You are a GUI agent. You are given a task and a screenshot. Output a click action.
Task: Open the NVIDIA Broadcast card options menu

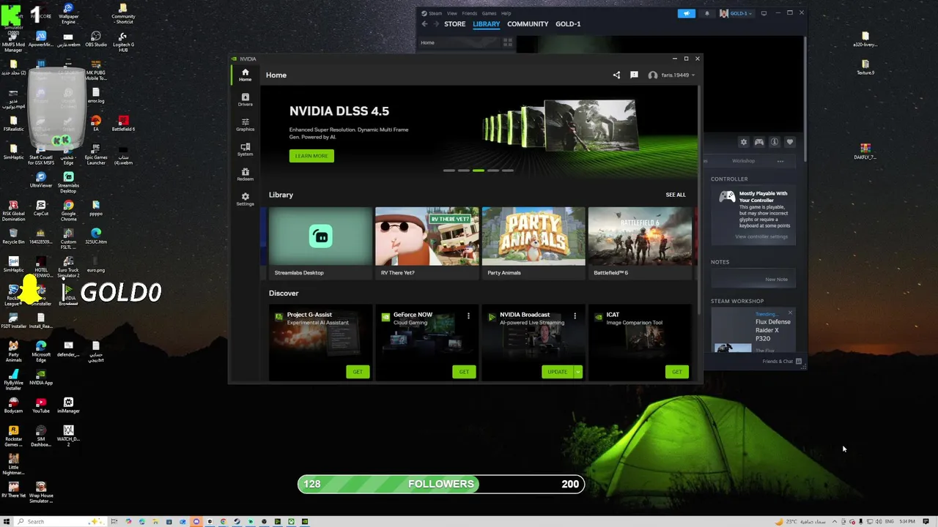(575, 316)
